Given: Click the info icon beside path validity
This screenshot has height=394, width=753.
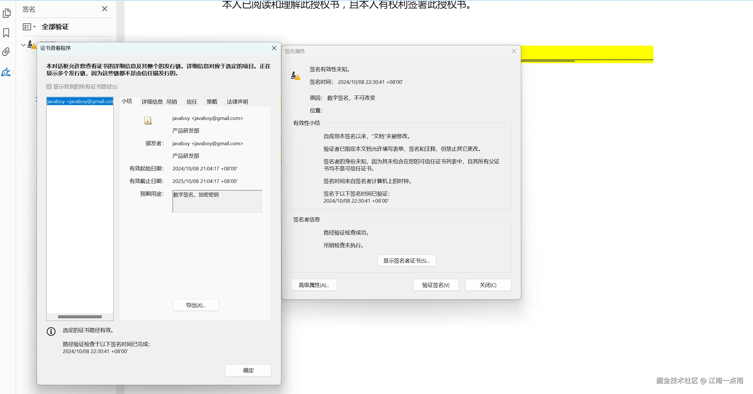Looking at the screenshot, I should (51, 331).
